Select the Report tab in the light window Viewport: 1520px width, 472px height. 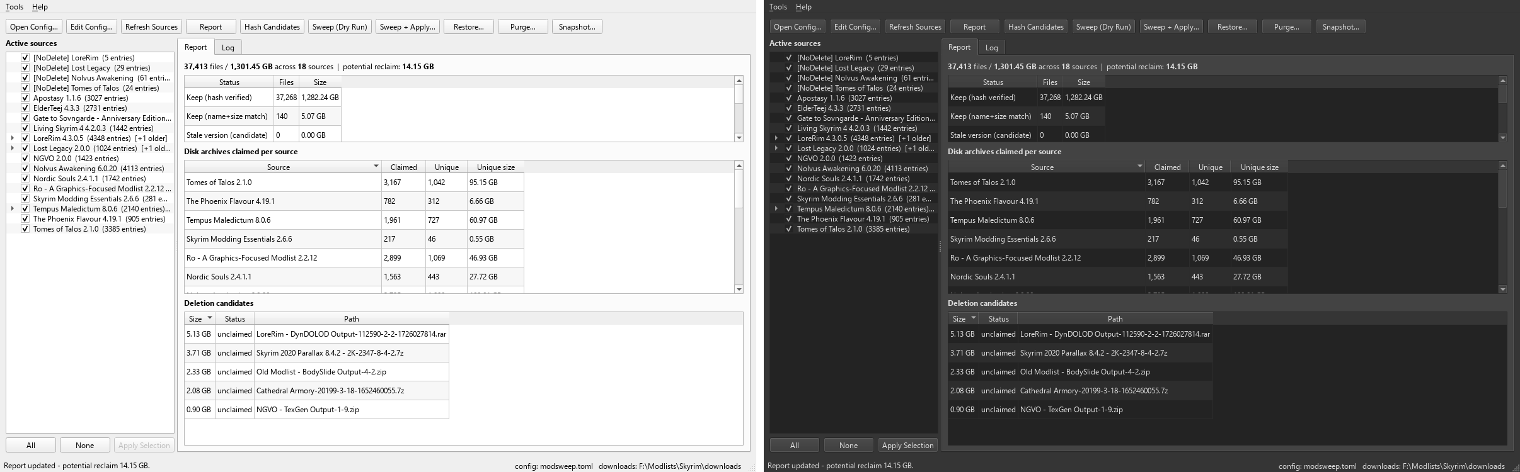195,47
